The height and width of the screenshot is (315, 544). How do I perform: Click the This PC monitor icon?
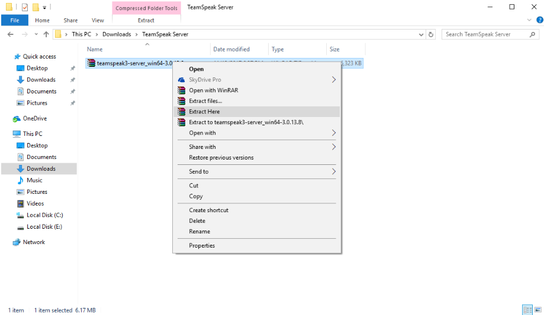click(17, 134)
